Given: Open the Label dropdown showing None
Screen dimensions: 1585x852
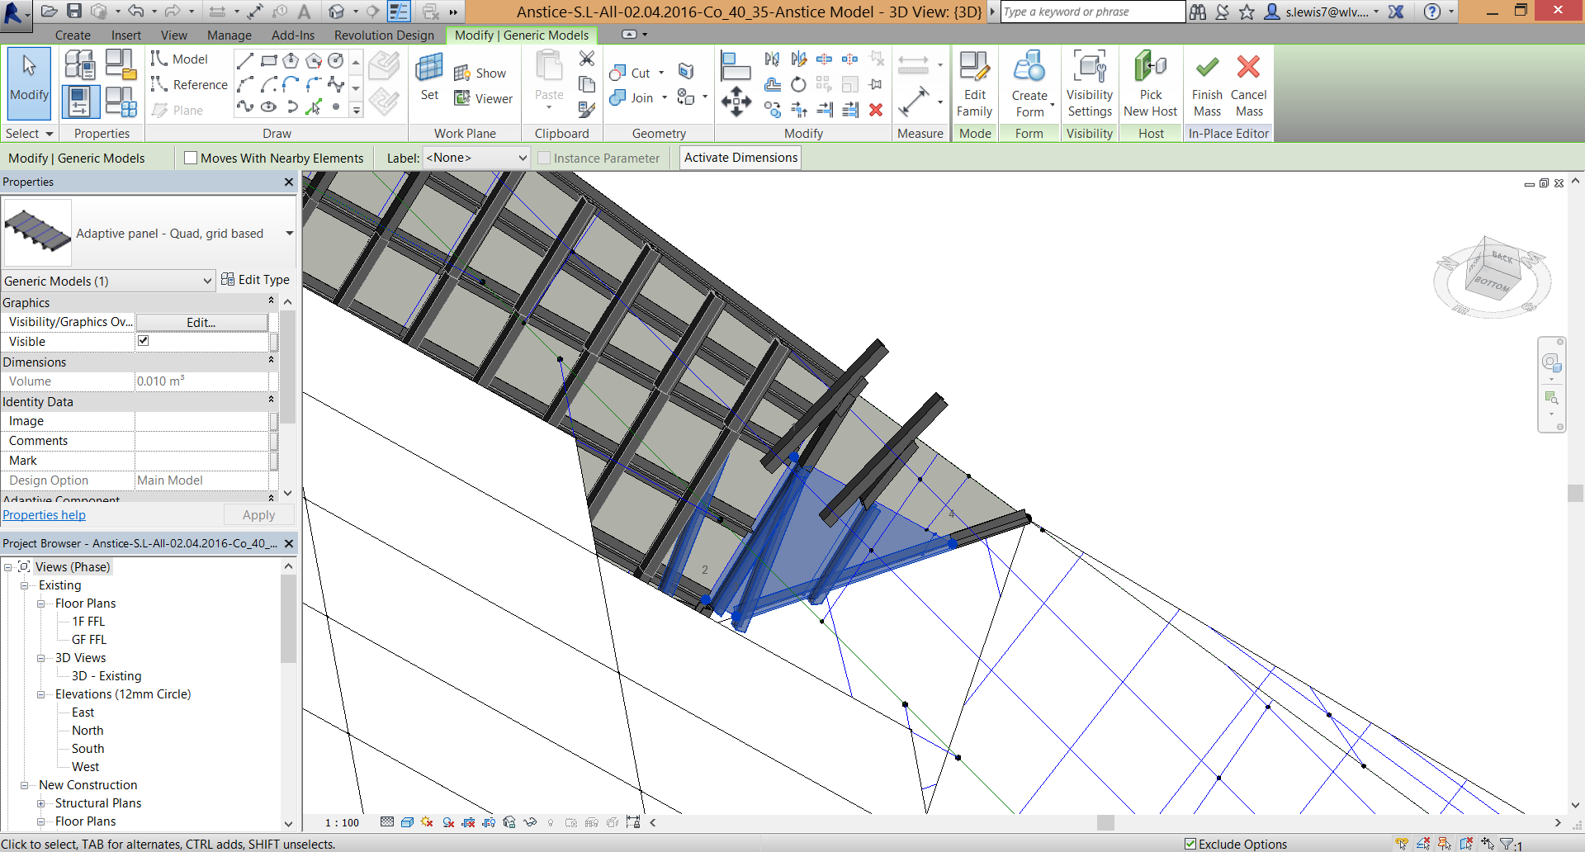Looking at the screenshot, I should point(476,158).
